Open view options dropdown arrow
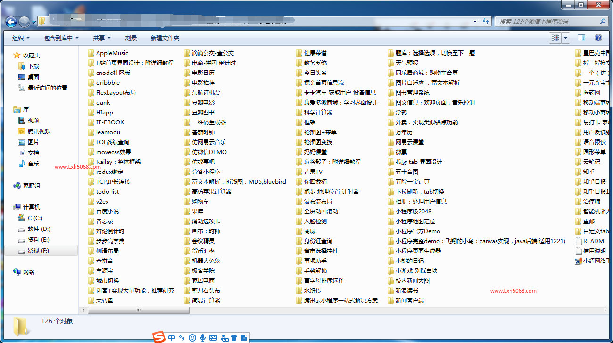Screen dimensions: 613x343 [x=566, y=38]
